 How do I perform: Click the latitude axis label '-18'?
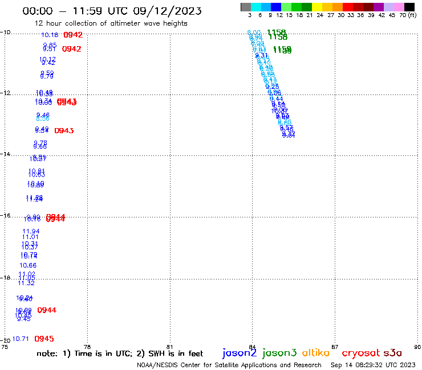(x=5, y=278)
